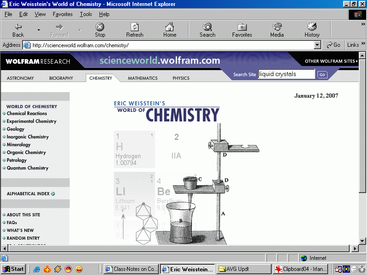
Task: Click the Windows flag throbber logo
Action: pyautogui.click(x=357, y=15)
